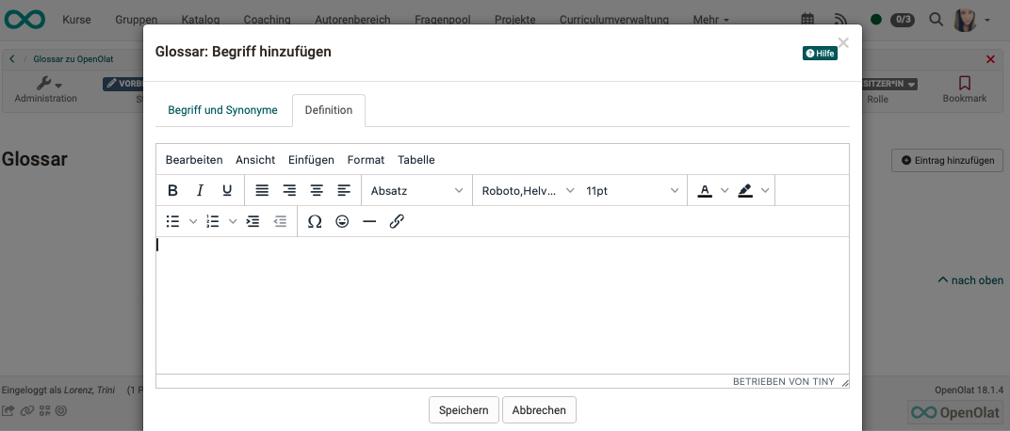Open the Einfügen menu
Screen dimensions: 1010x431
coord(311,160)
